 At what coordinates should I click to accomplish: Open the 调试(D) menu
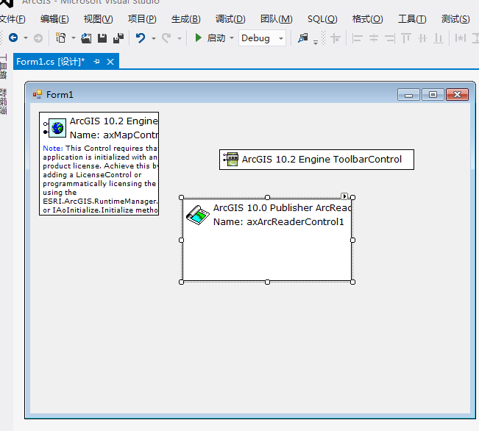tap(230, 19)
